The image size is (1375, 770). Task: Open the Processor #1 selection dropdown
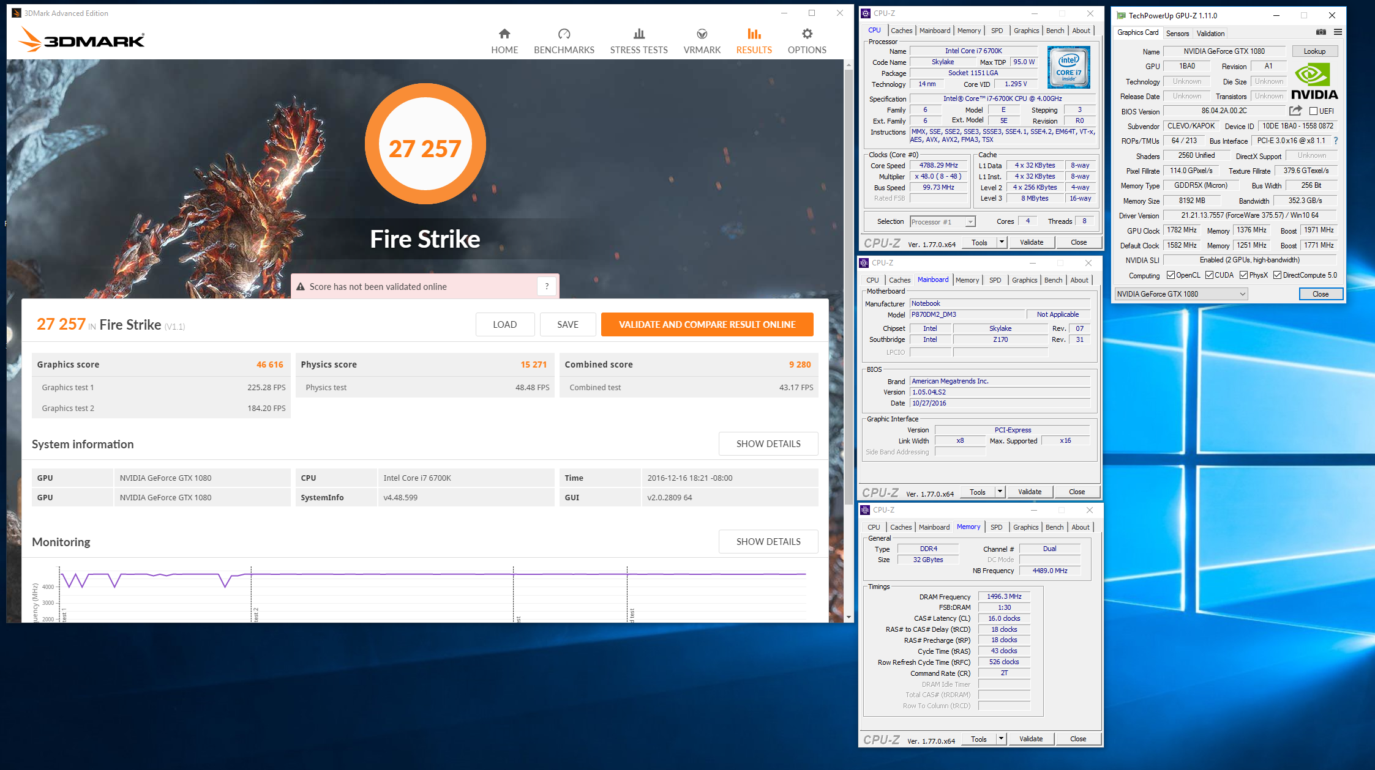coord(942,222)
